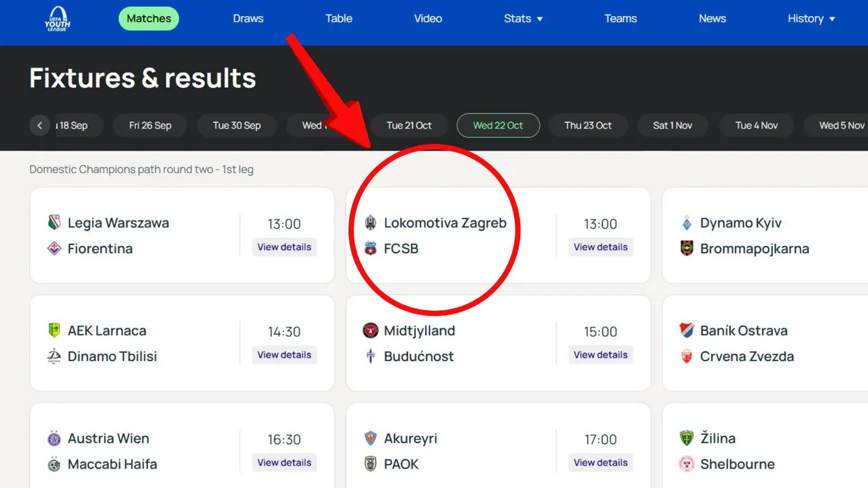The width and height of the screenshot is (868, 488).
Task: Expand the Stats dropdown menu
Action: point(523,19)
